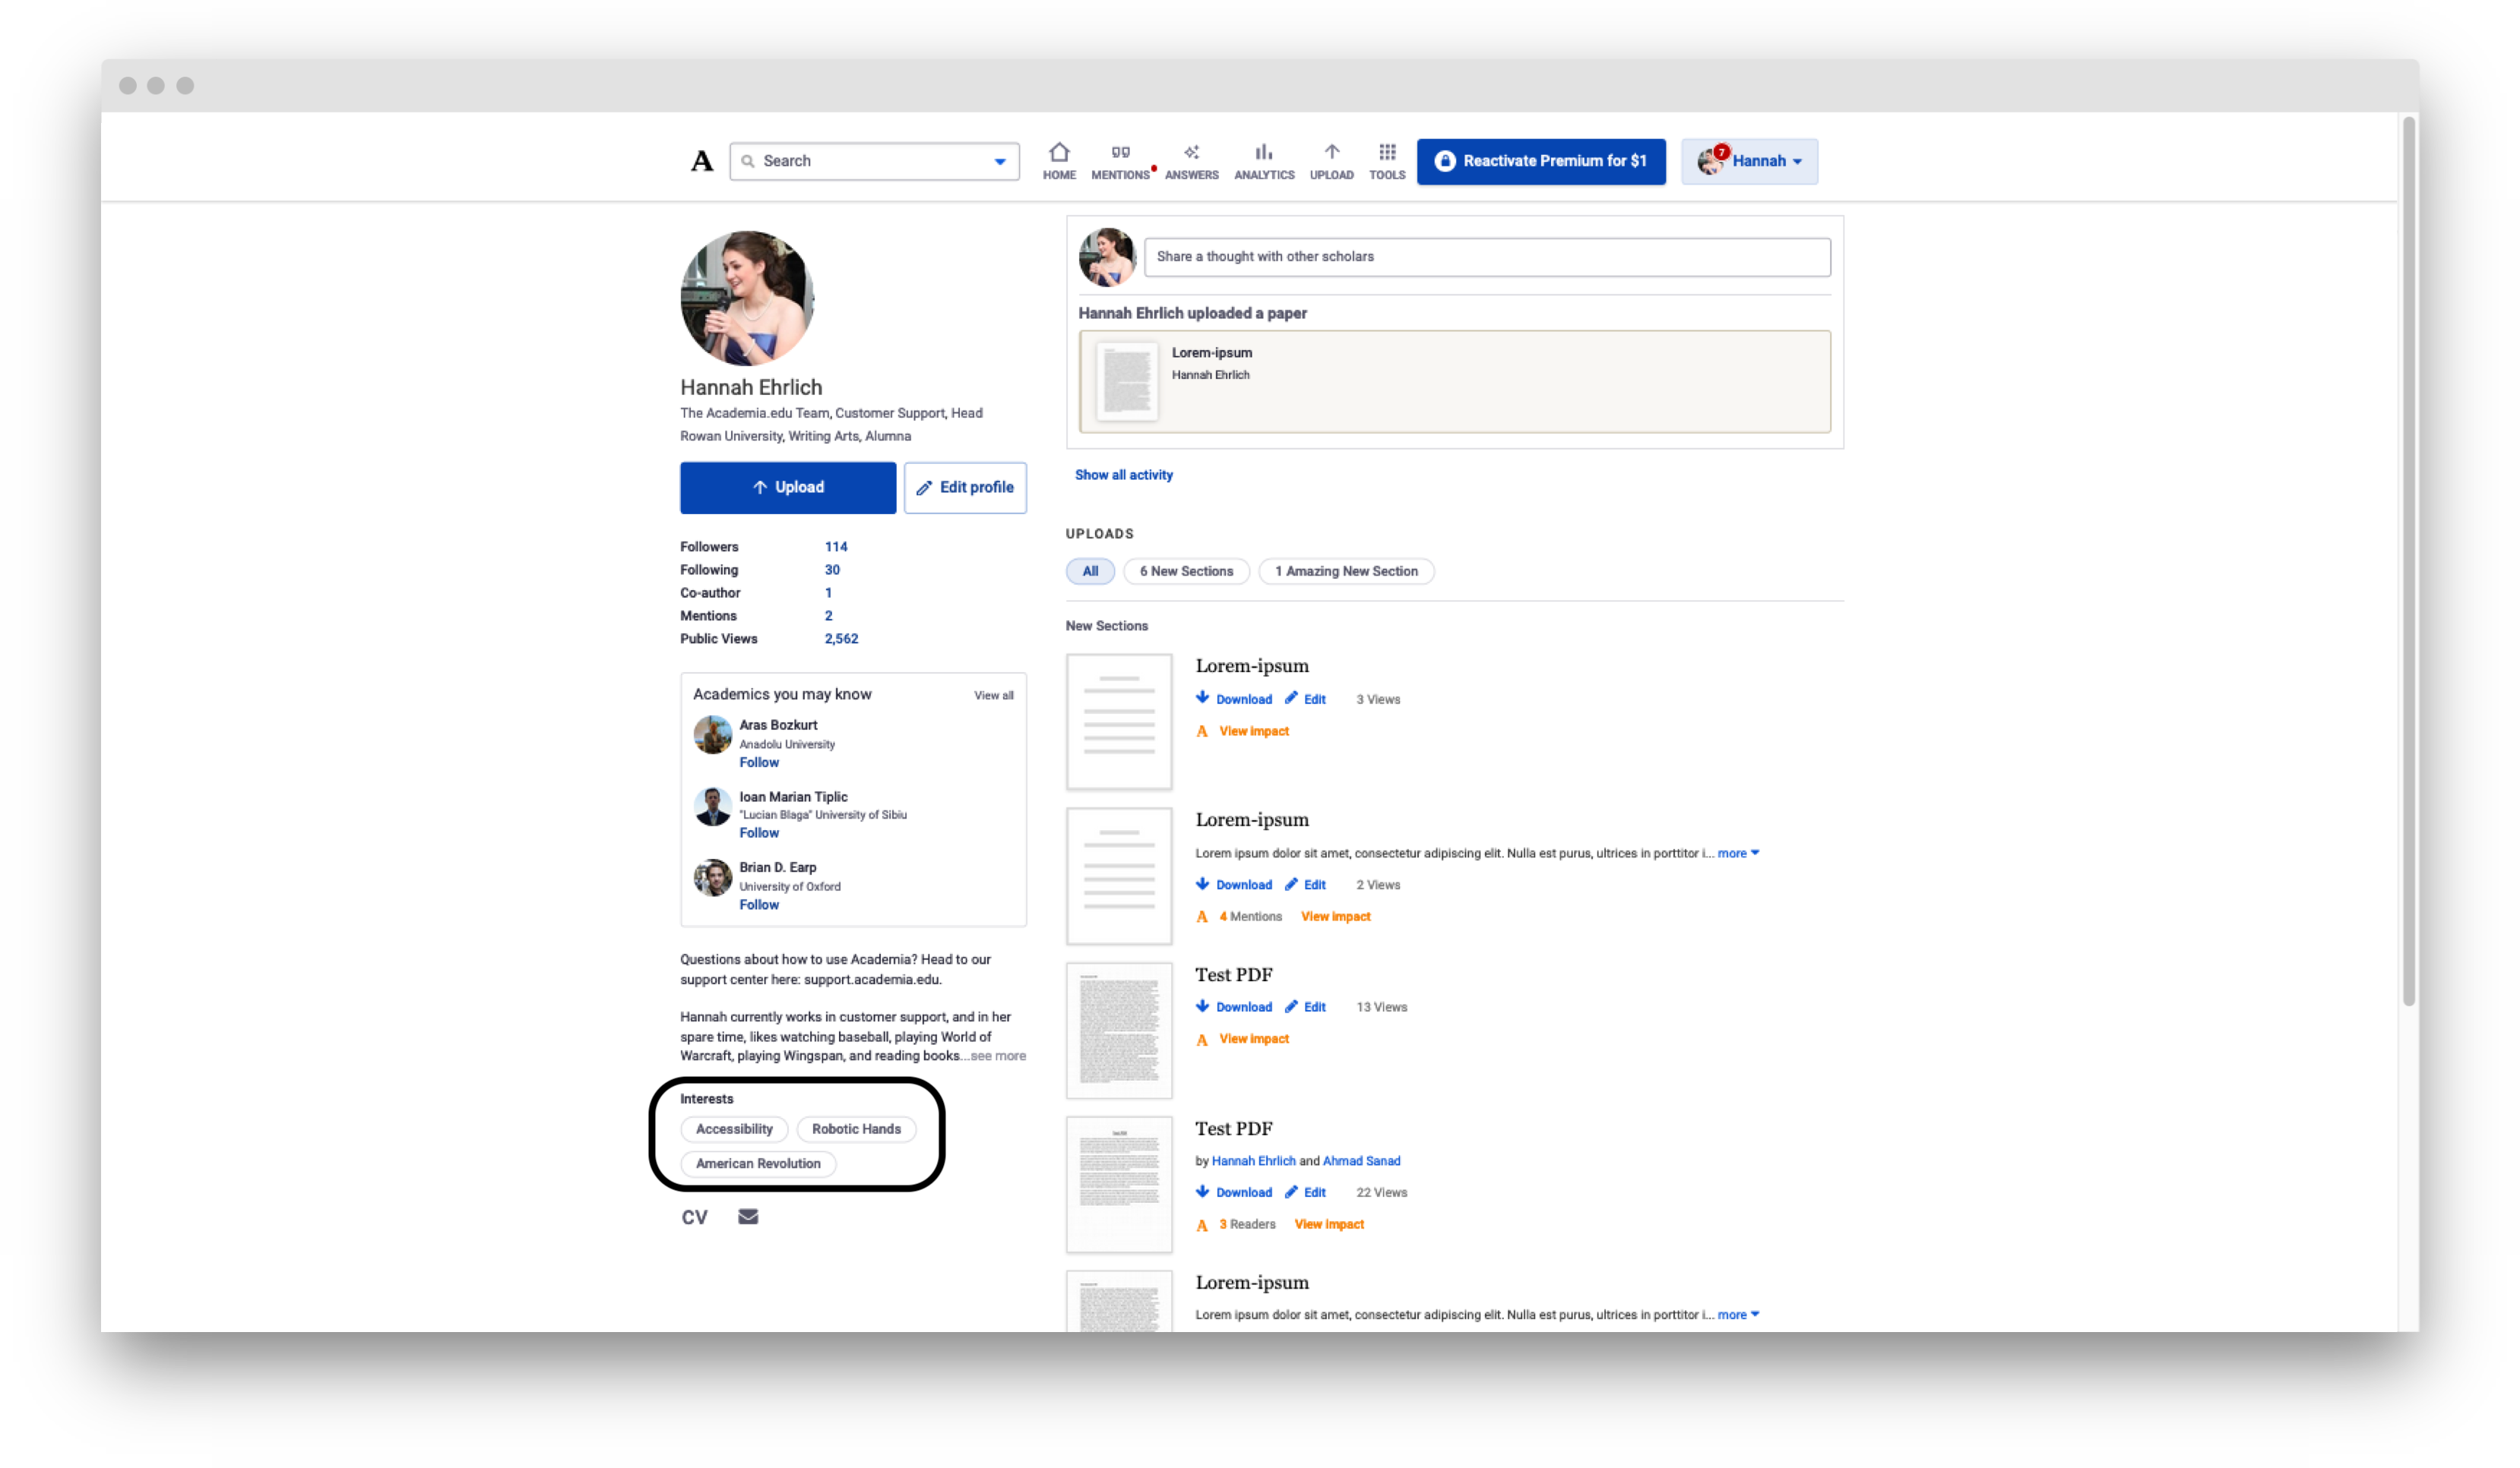2520x1468 pixels.
Task: Click the Public Views count 2,562
Action: (841, 639)
